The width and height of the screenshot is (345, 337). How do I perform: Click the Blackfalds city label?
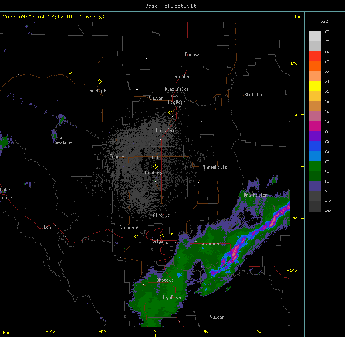[177, 89]
